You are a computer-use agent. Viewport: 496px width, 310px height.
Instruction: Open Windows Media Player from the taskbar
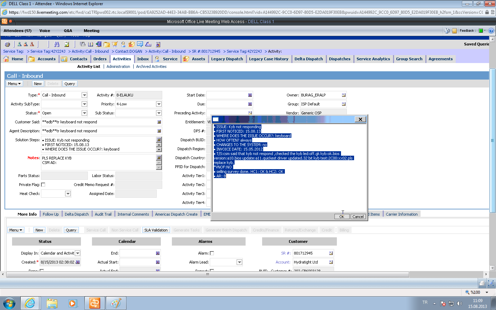click(73, 303)
